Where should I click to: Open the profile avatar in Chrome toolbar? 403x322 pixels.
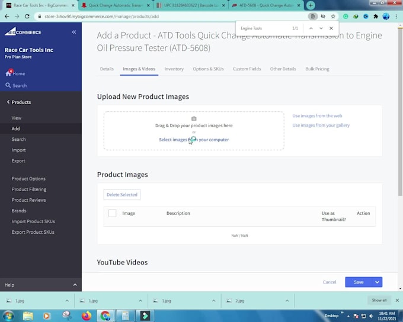(386, 17)
